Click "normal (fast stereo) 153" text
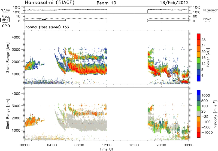The width and height of the screenshot is (218, 151). (47, 27)
